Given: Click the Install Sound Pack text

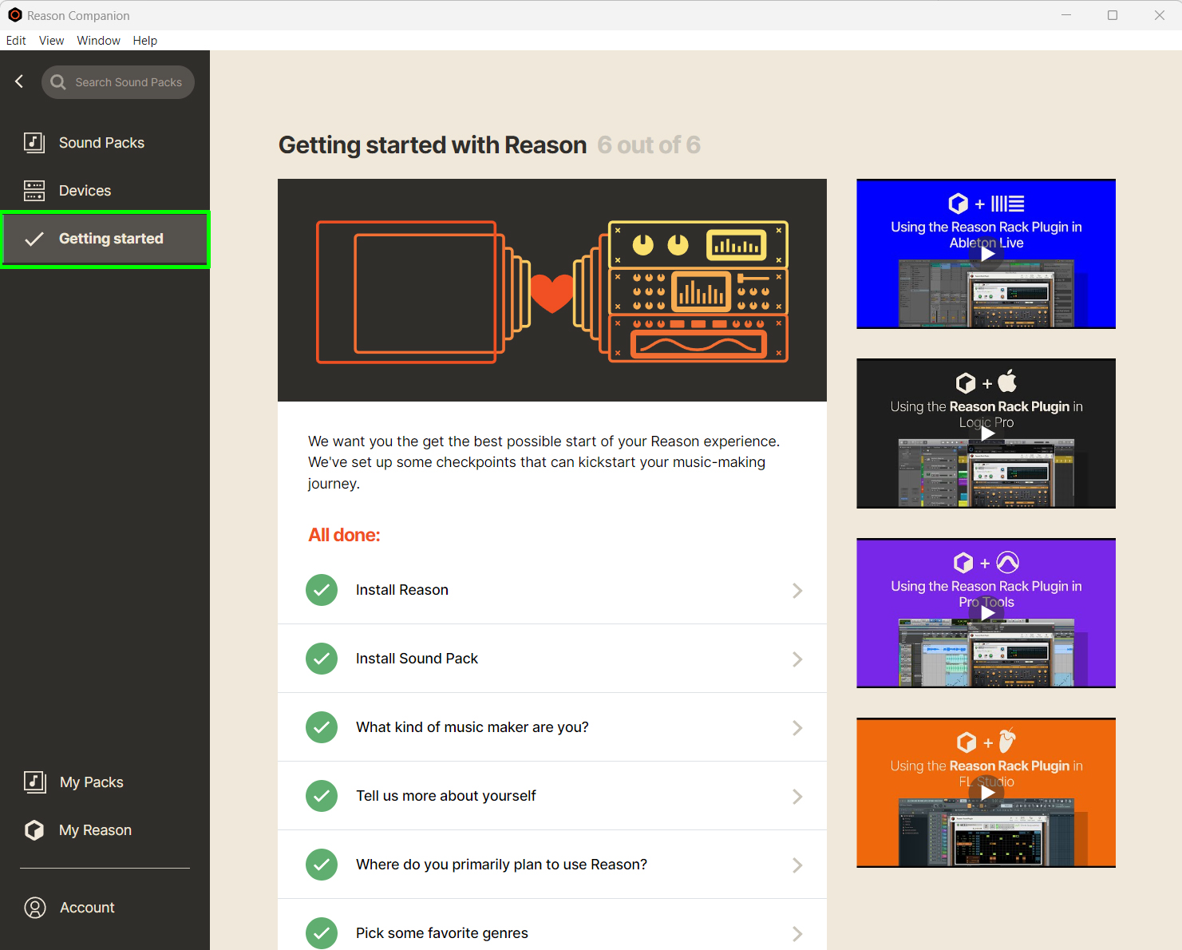Looking at the screenshot, I should tap(417, 659).
